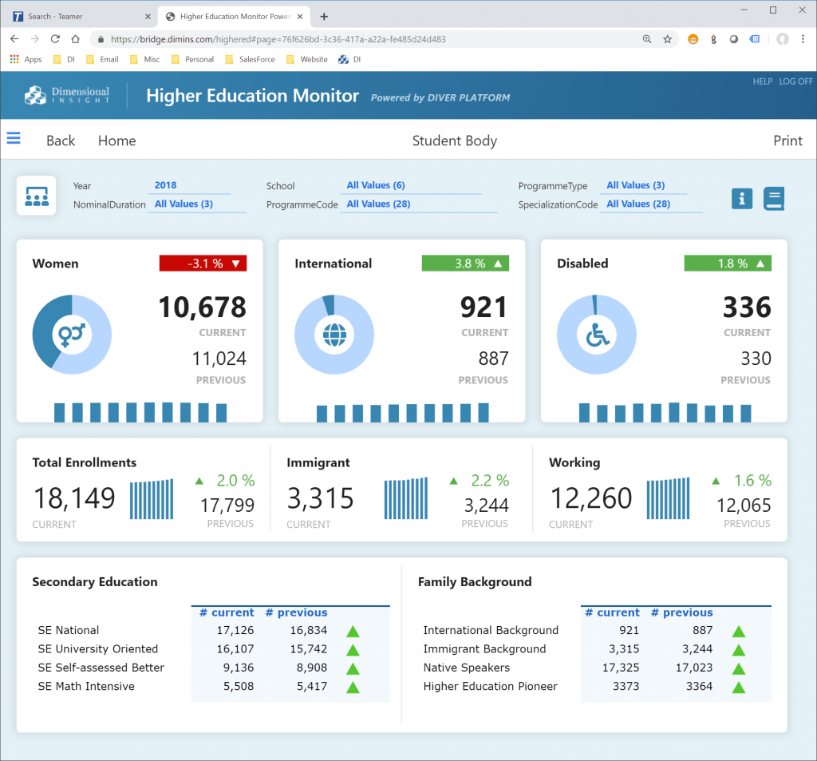Click the blue info icon near the filters

(x=741, y=198)
